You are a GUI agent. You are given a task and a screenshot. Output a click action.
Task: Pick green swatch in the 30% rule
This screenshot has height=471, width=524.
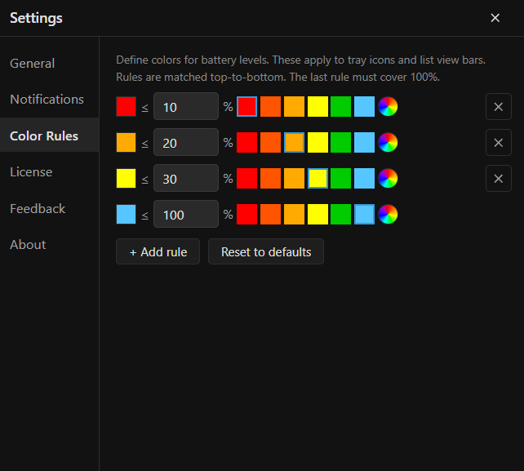[341, 179]
